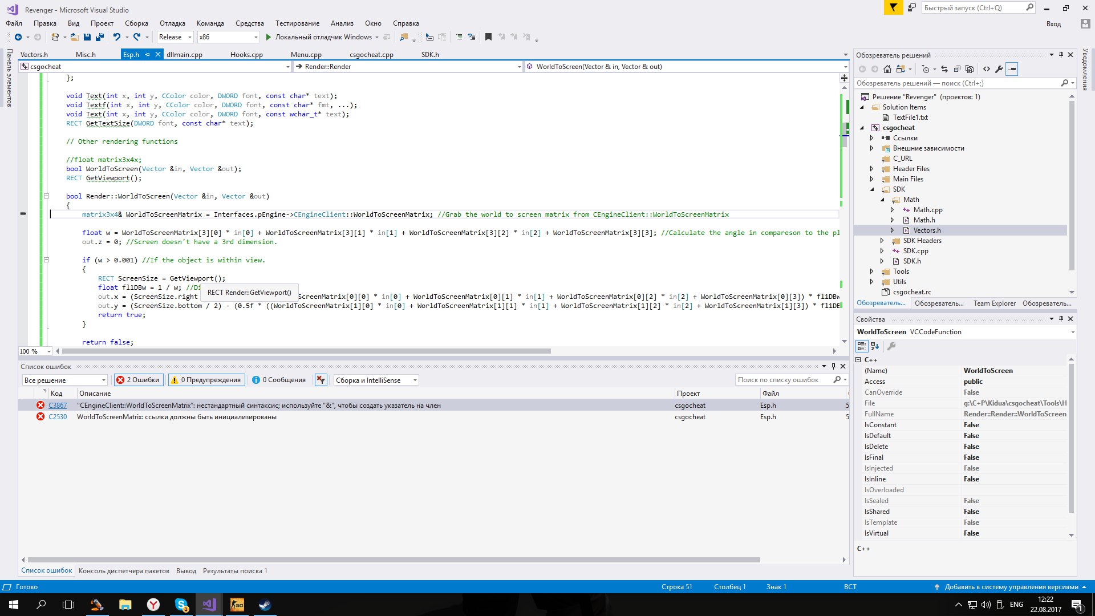Screen dimensions: 1095x616
Task: Toggle the 0 Сообщения messages filter
Action: pyautogui.click(x=279, y=380)
